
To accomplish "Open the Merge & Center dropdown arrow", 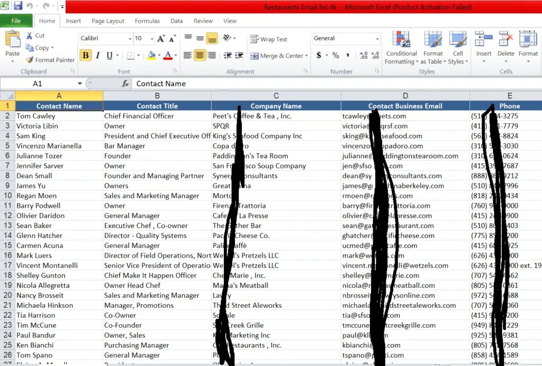I will click(x=306, y=56).
